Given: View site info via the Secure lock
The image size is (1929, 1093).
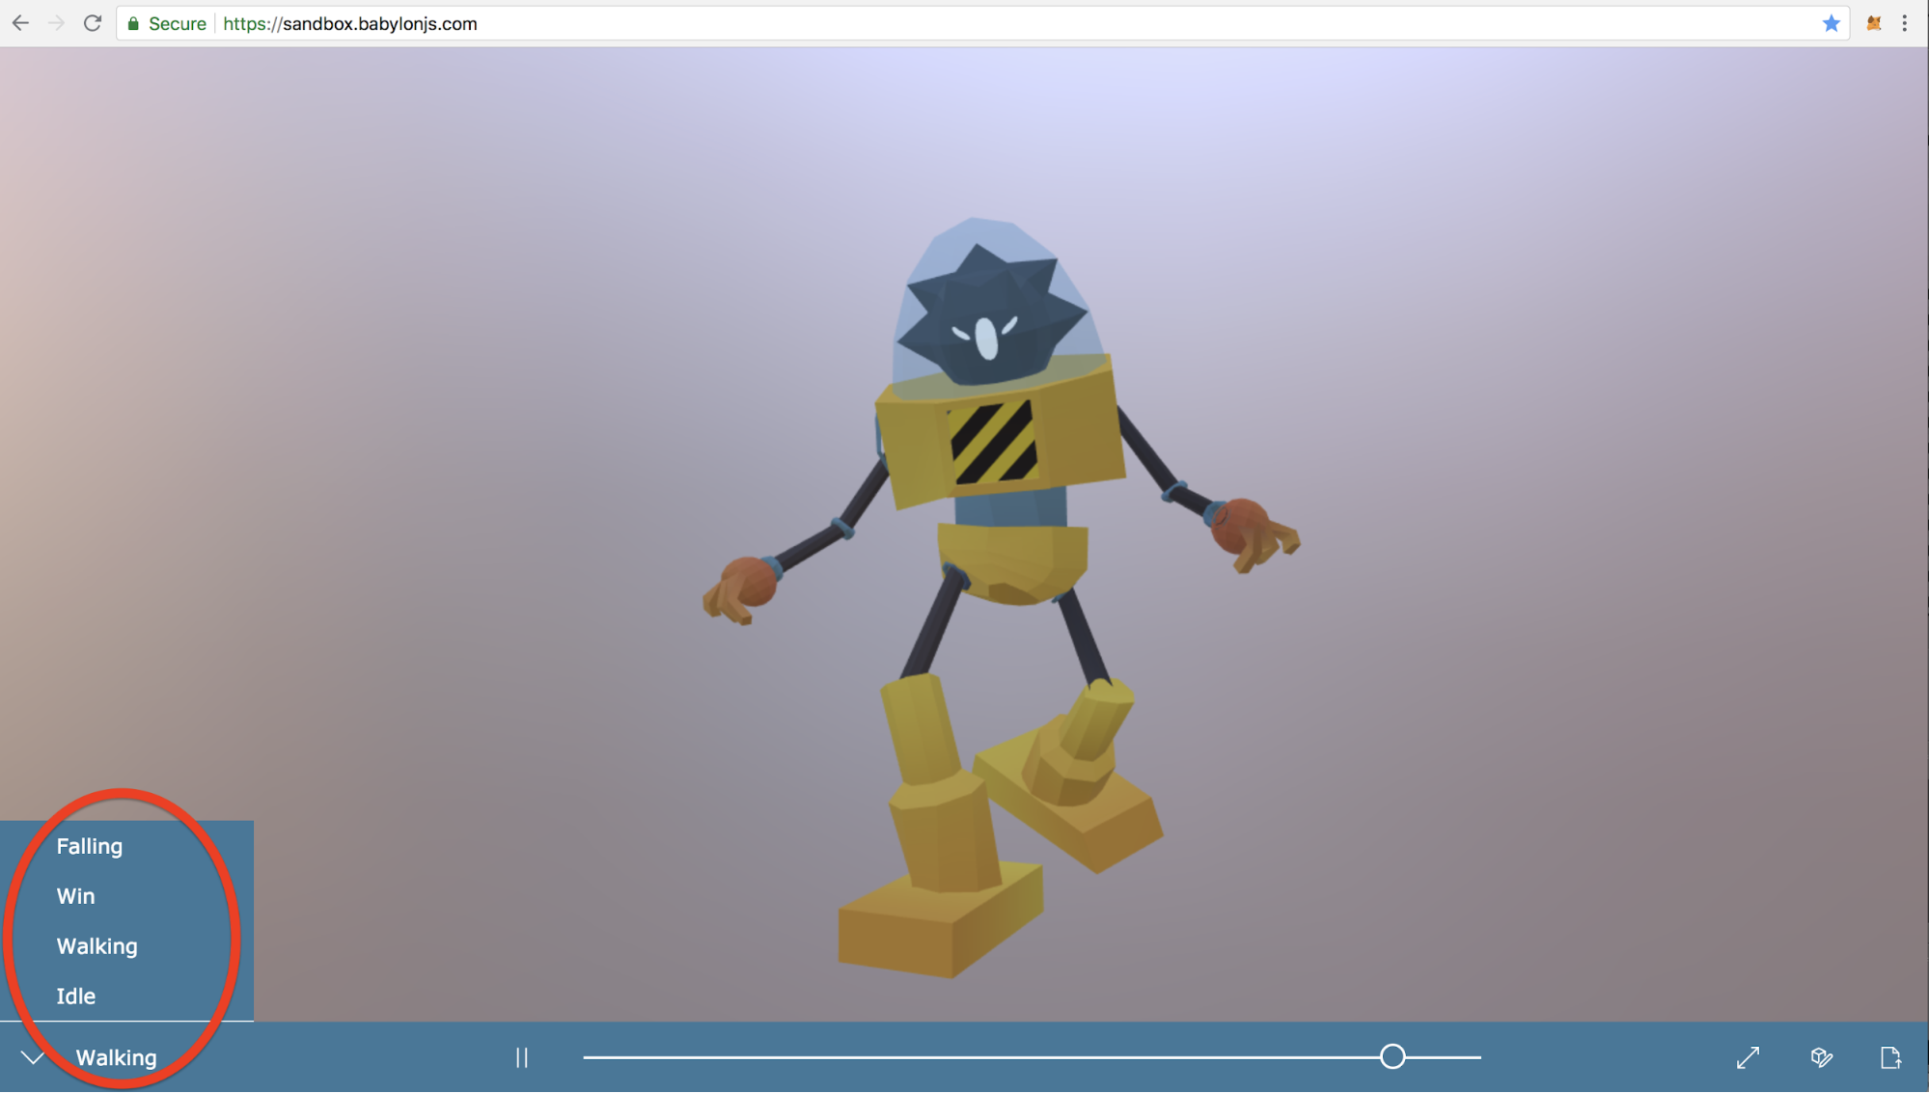Looking at the screenshot, I should 166,23.
